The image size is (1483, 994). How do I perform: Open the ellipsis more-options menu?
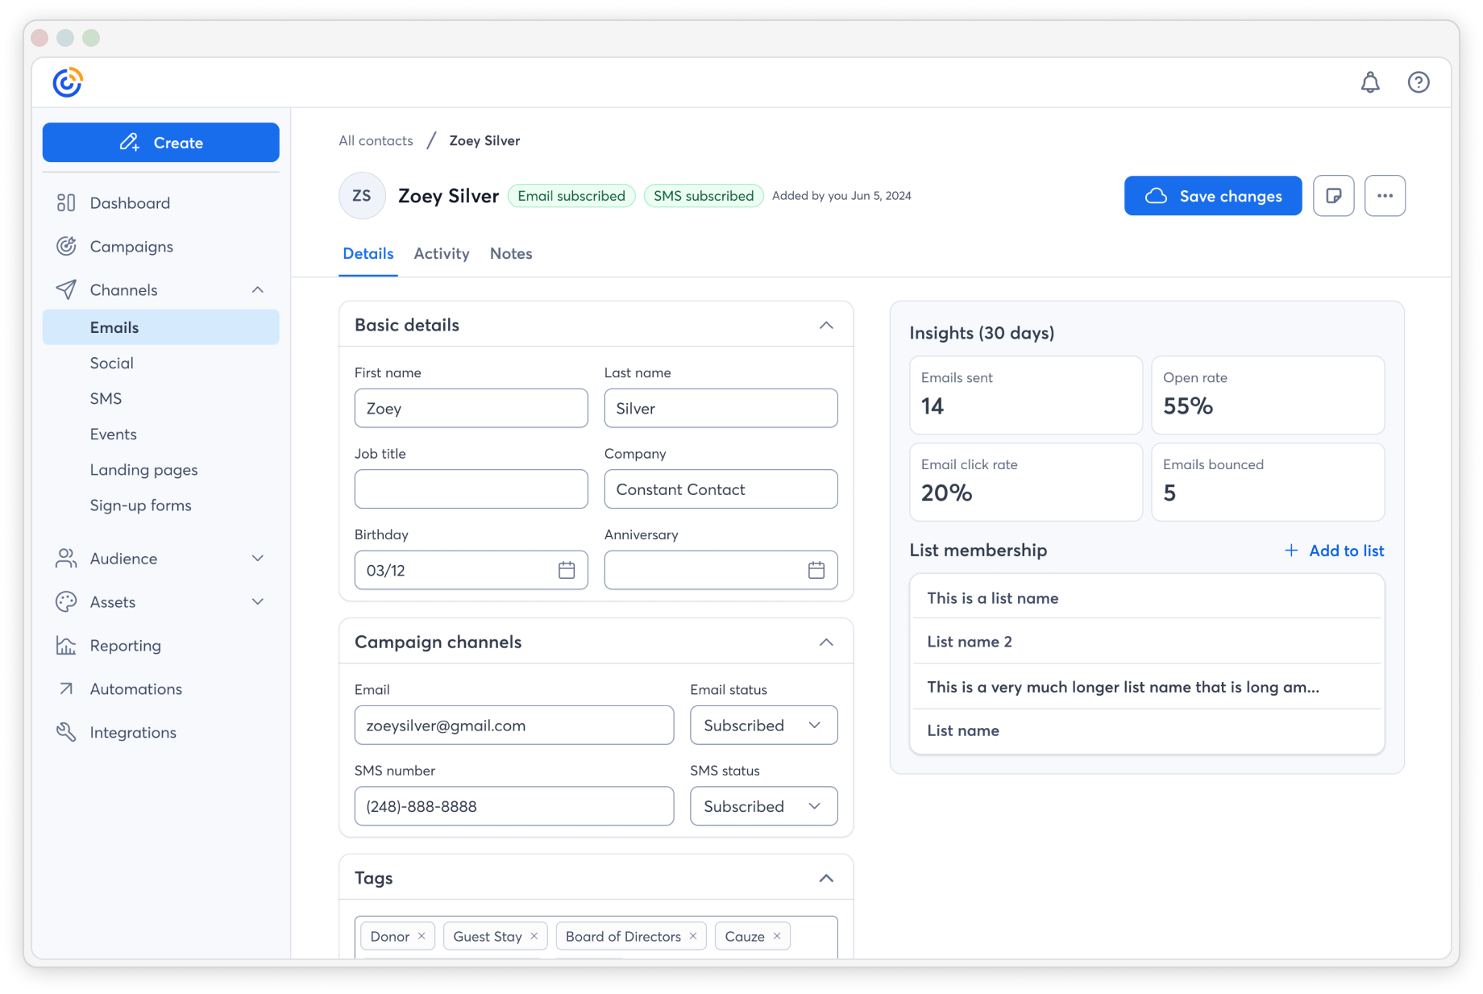tap(1385, 195)
